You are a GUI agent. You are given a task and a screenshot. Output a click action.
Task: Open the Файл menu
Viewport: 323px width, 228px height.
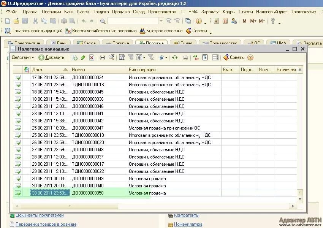[x=12, y=12]
